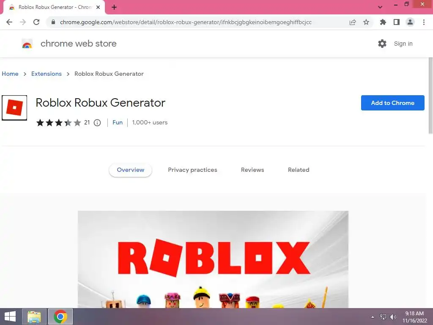The image size is (433, 325).
Task: Click the rating count '21'
Action: click(x=87, y=122)
